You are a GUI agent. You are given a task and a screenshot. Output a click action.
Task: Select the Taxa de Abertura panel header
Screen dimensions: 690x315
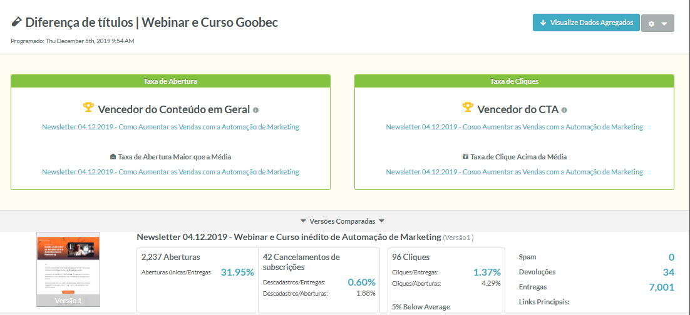click(x=171, y=81)
